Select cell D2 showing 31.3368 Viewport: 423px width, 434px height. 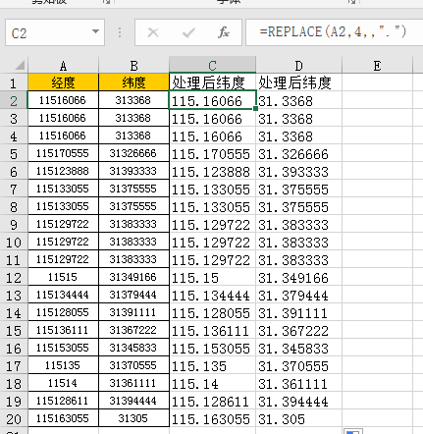[x=298, y=100]
